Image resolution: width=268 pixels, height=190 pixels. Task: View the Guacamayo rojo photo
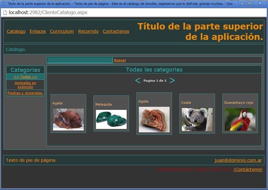coord(240,119)
